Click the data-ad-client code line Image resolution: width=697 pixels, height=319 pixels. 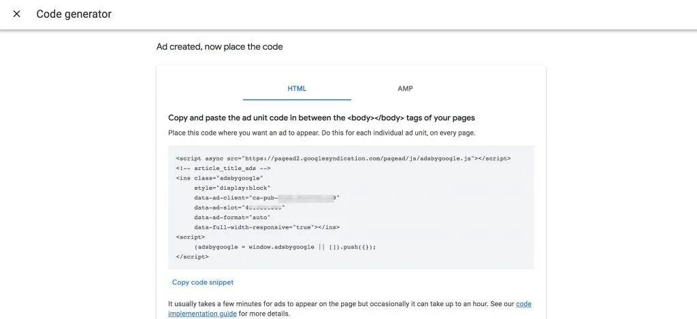(x=267, y=198)
